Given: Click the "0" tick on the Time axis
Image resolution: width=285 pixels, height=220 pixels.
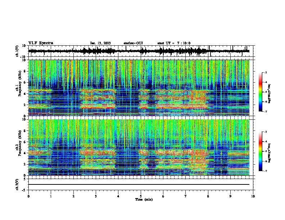Looking at the screenshot, I should pyautogui.click(x=28, y=196).
